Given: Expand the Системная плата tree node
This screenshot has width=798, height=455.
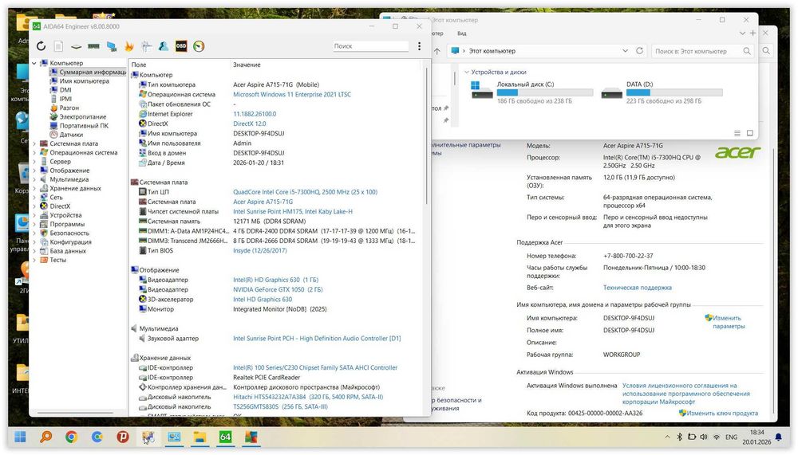Looking at the screenshot, I should [34, 143].
